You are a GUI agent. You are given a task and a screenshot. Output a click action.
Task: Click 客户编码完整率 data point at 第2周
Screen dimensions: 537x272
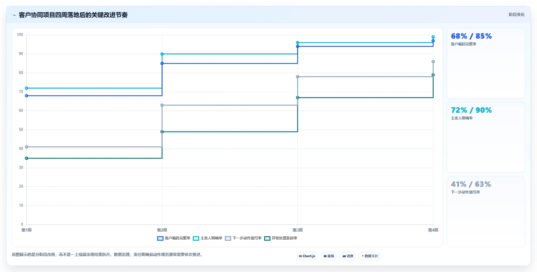point(162,63)
